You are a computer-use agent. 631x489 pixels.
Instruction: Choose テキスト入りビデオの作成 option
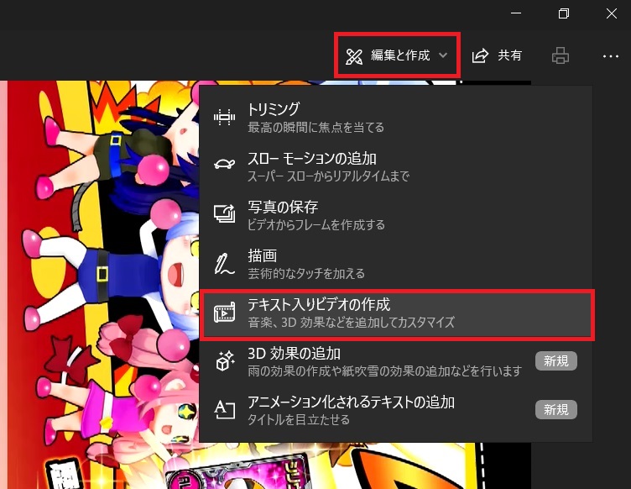point(319,304)
